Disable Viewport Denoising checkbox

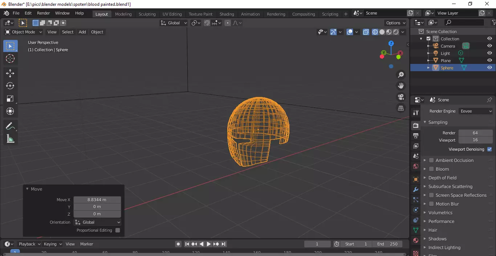click(x=489, y=149)
